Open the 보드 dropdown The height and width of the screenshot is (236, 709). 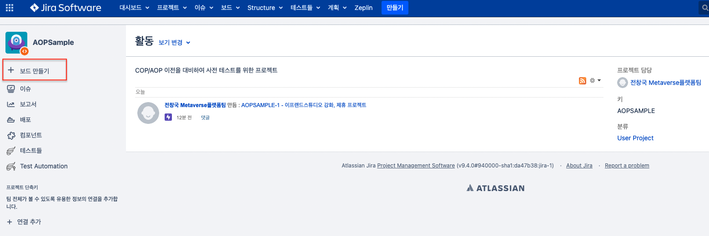coord(230,8)
